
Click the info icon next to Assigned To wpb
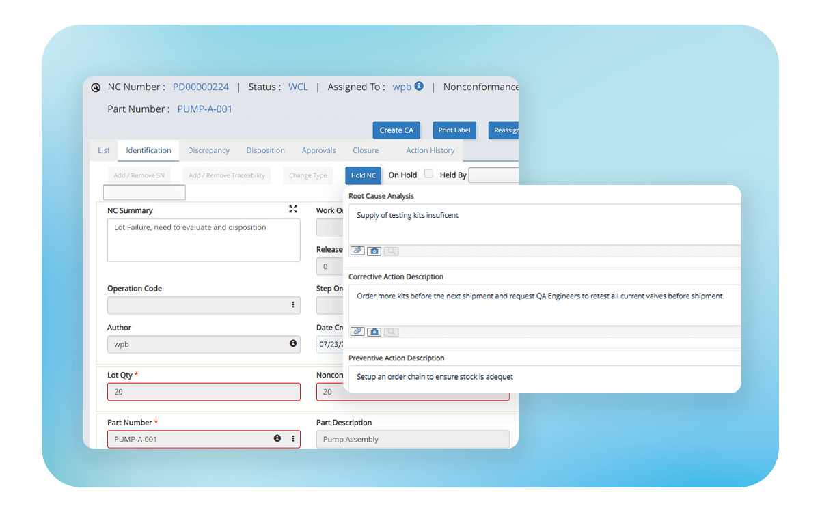tap(419, 86)
